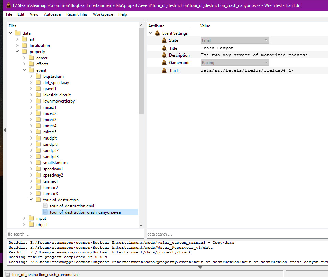Expand the localization folder node
Image resolution: width=328 pixels, height=277 pixels.
[17, 45]
